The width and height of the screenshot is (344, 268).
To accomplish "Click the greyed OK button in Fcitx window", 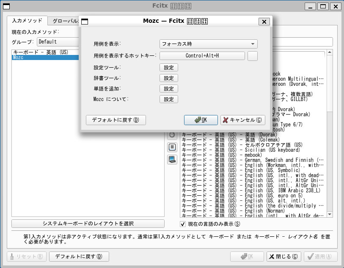I will (247, 257).
